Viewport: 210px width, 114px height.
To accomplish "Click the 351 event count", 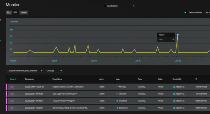I will 15,13.
